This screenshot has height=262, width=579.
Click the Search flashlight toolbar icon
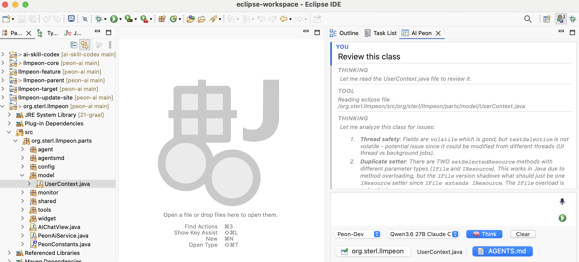(213, 19)
